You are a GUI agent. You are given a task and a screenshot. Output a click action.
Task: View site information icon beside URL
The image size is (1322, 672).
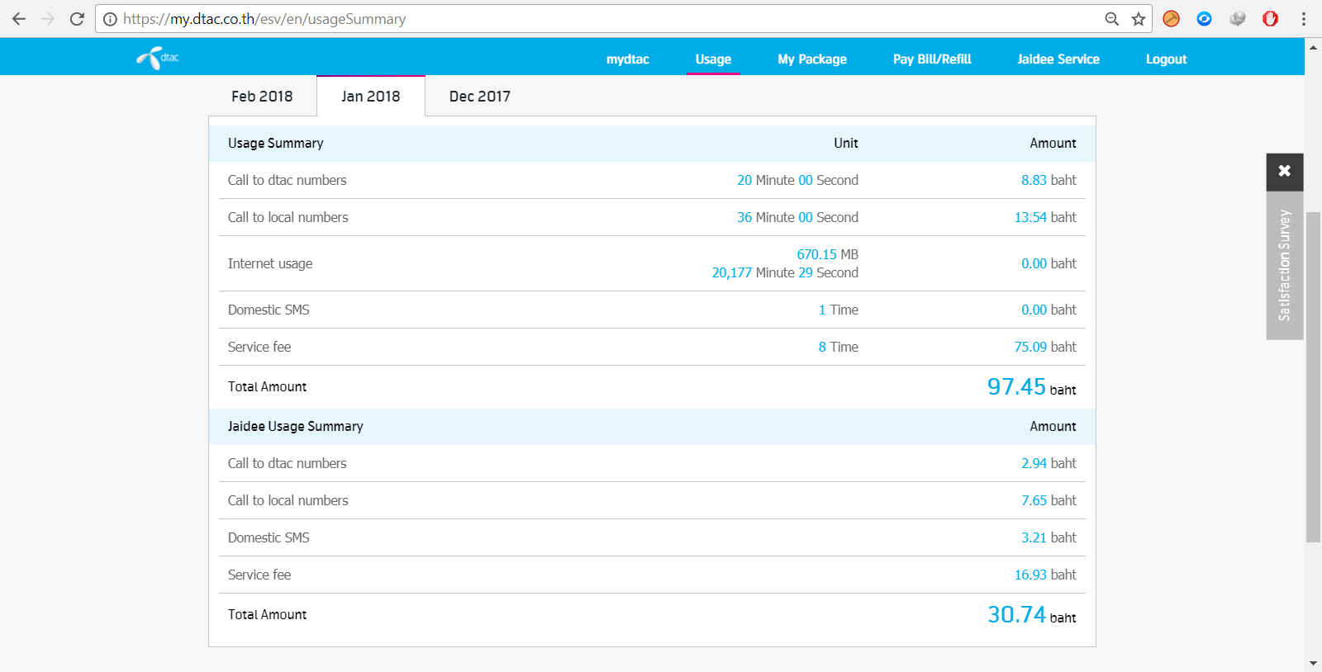[x=110, y=19]
